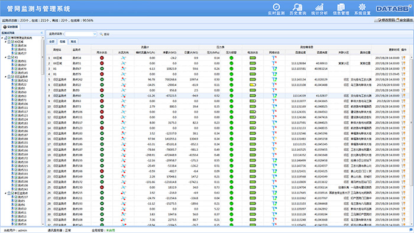
Task: Click battery icon in row 18
Action: tap(253, 150)
